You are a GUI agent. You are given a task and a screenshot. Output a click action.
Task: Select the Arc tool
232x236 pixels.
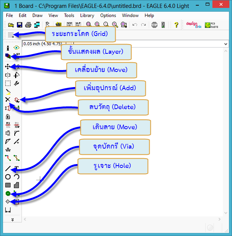click(x=17, y=177)
